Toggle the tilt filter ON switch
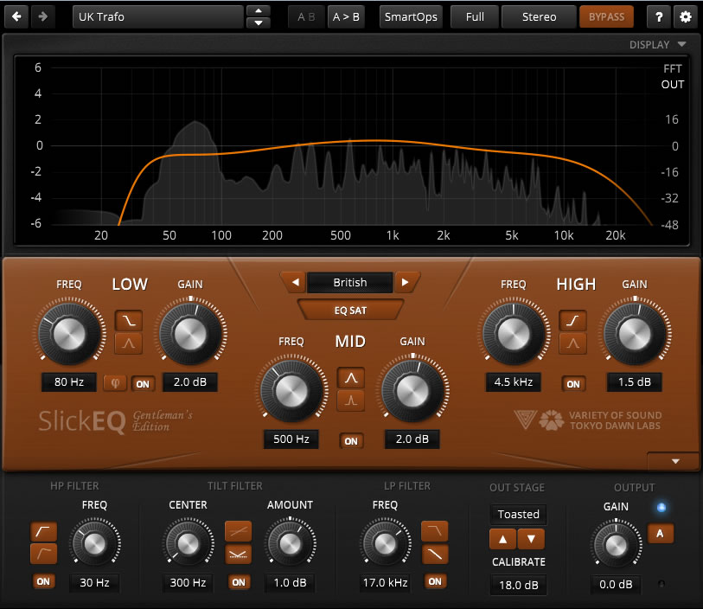The height and width of the screenshot is (609, 703). [x=238, y=582]
